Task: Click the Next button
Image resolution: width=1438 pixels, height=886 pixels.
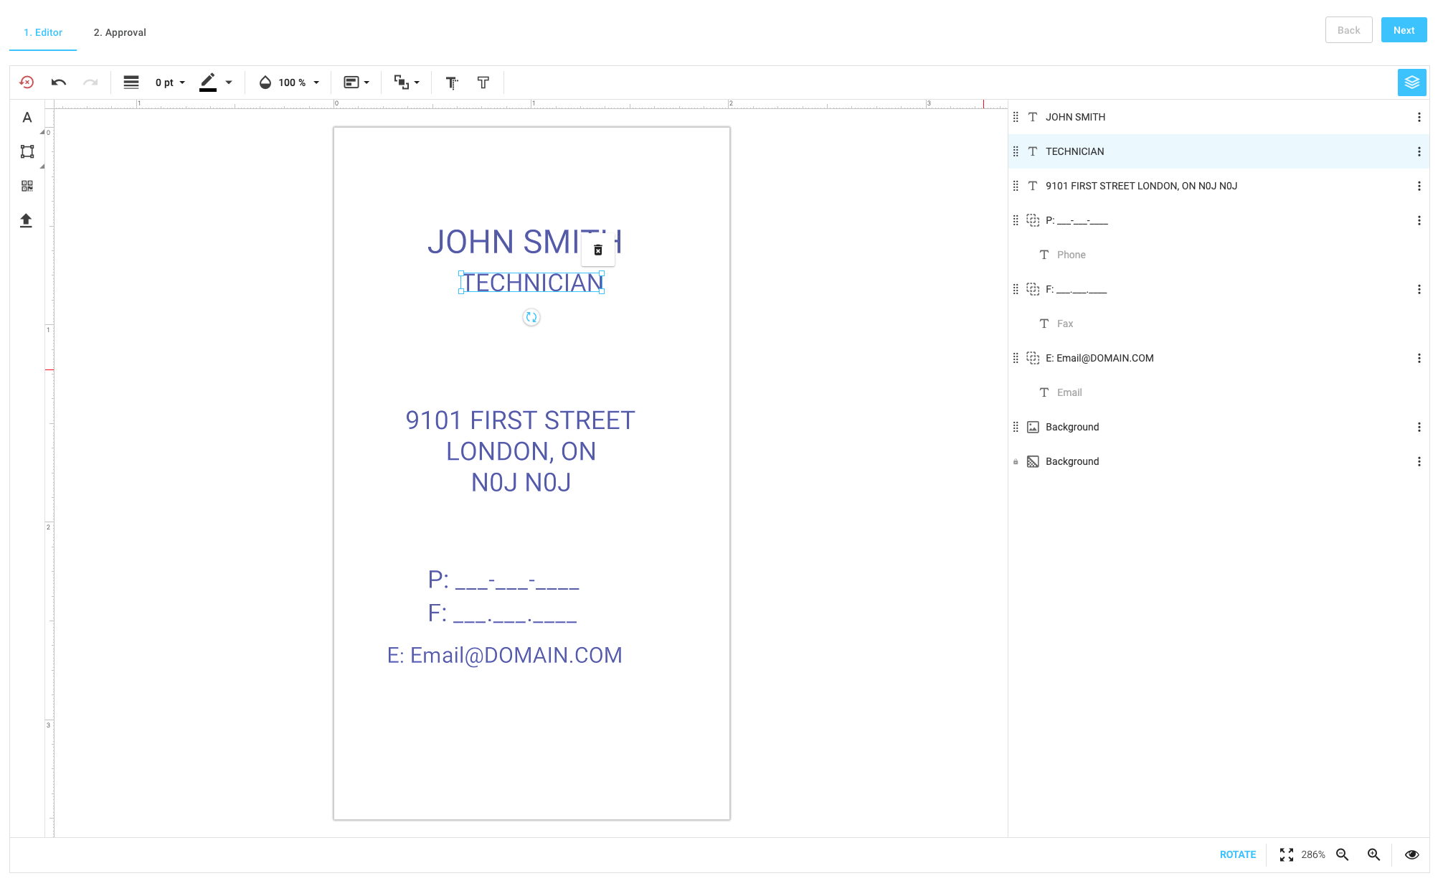Action: pos(1404,30)
